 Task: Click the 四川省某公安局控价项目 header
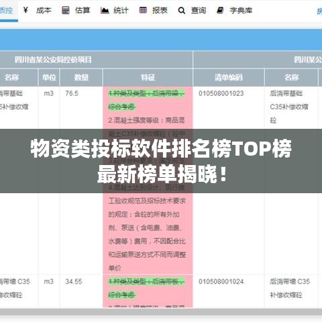[x=53, y=60]
